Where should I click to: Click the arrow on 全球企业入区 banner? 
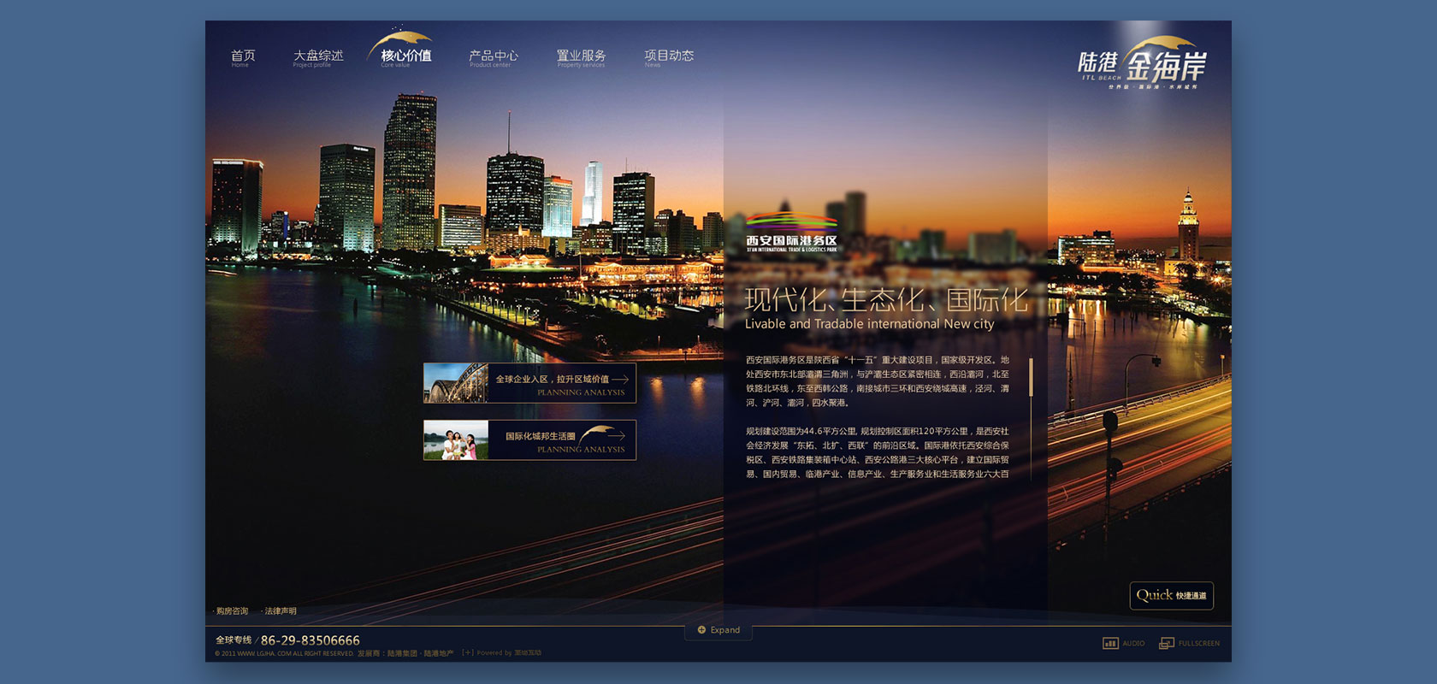coord(620,379)
